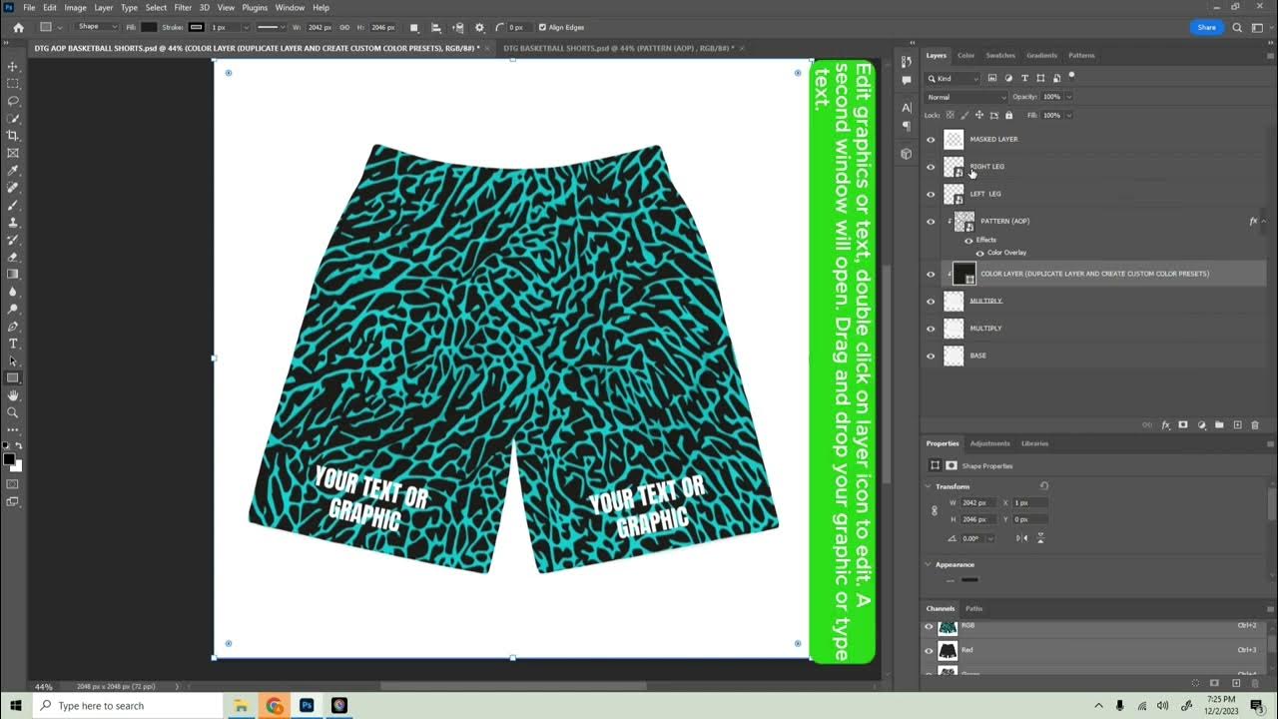This screenshot has height=719, width=1278.
Task: Select the RIGHT LEG layer name
Action: (987, 167)
